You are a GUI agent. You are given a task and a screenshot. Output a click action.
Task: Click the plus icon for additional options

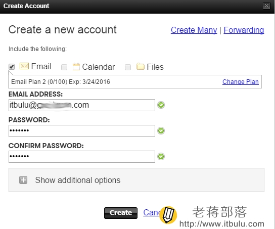(x=23, y=180)
